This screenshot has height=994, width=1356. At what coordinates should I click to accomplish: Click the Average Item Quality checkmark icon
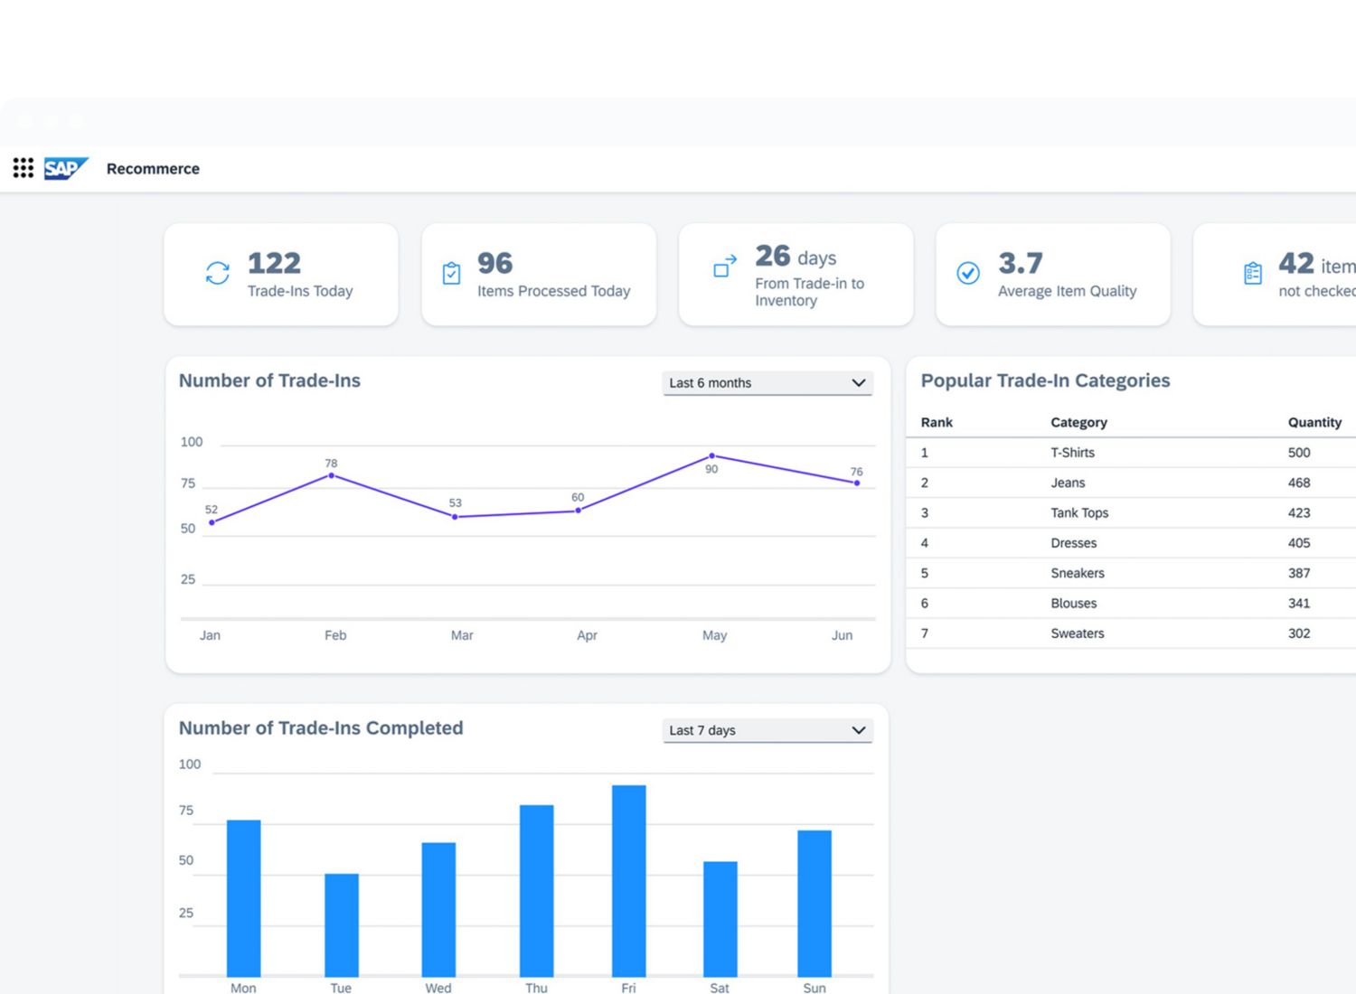point(968,273)
